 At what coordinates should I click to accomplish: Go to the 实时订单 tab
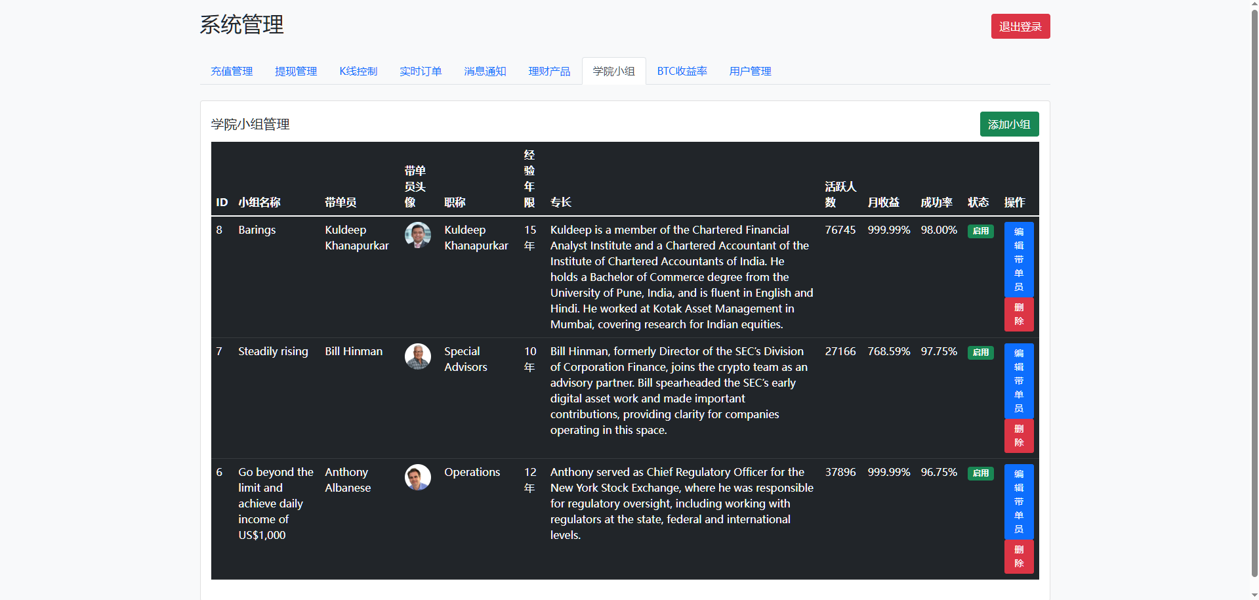tap(421, 71)
